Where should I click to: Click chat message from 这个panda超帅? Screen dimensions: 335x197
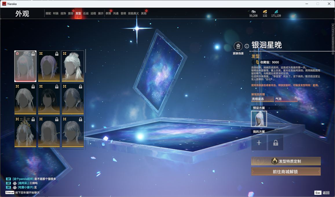31,179
